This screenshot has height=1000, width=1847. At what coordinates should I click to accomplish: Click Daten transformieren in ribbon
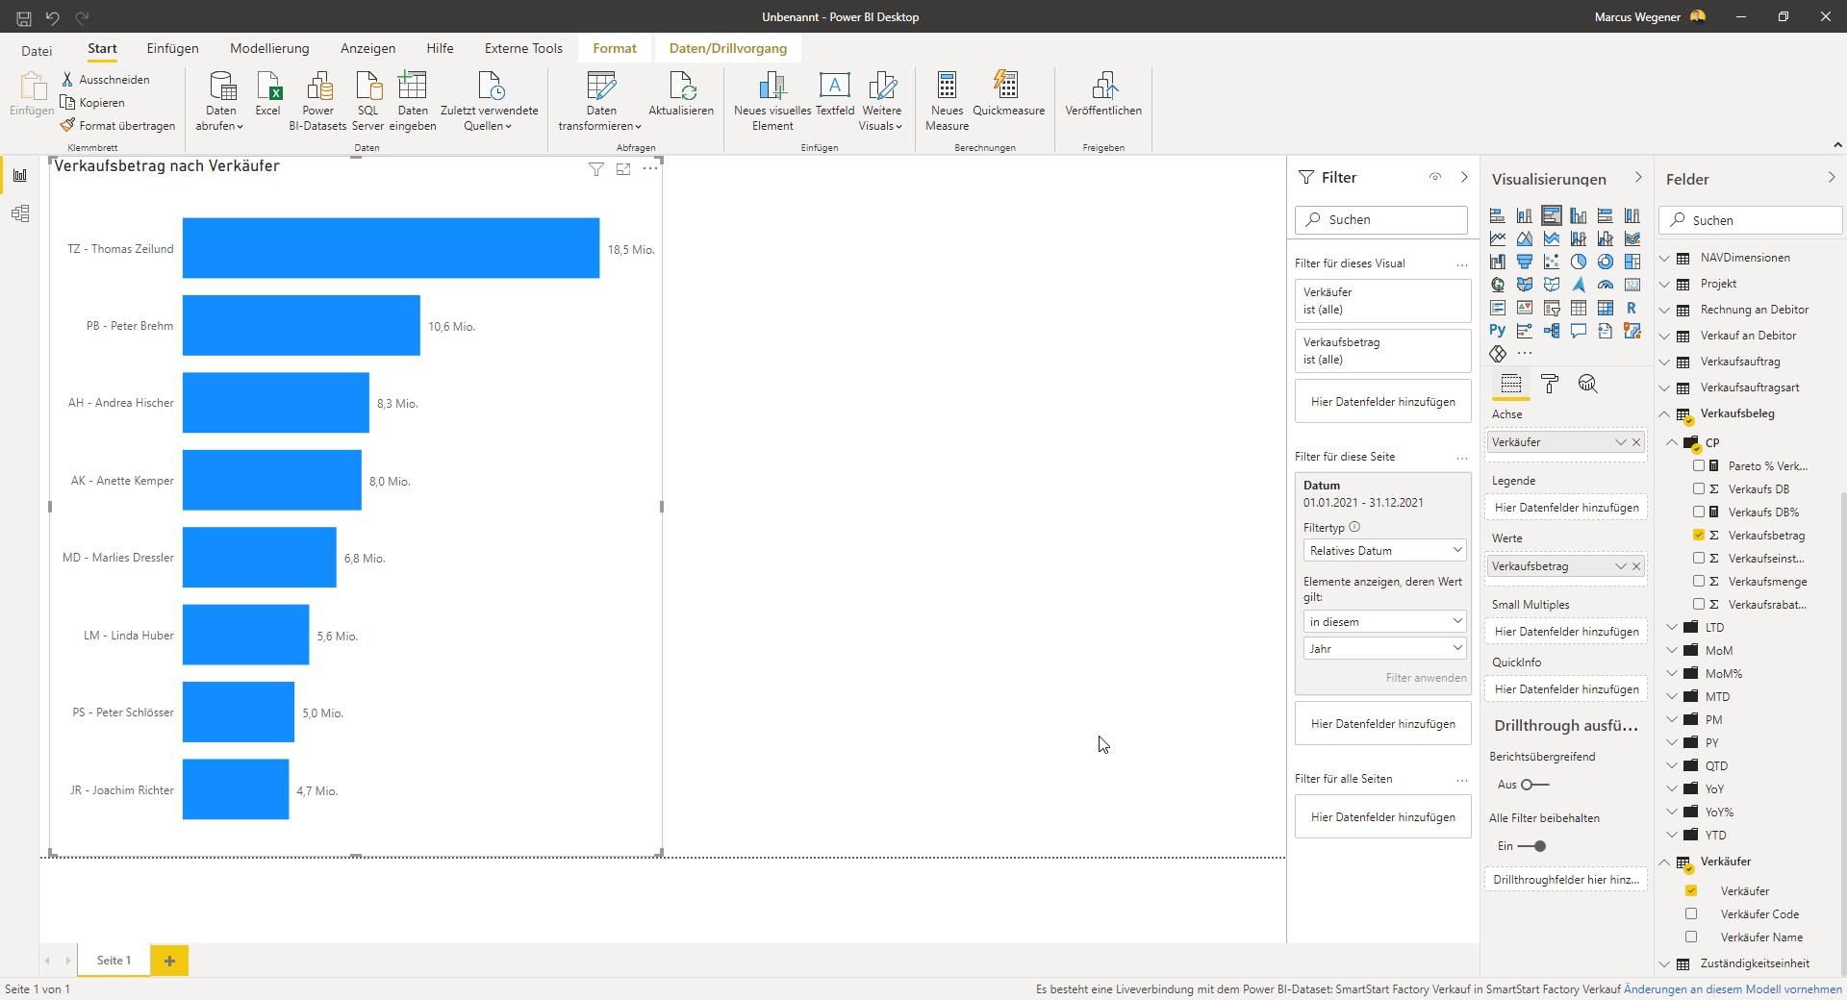pos(600,101)
